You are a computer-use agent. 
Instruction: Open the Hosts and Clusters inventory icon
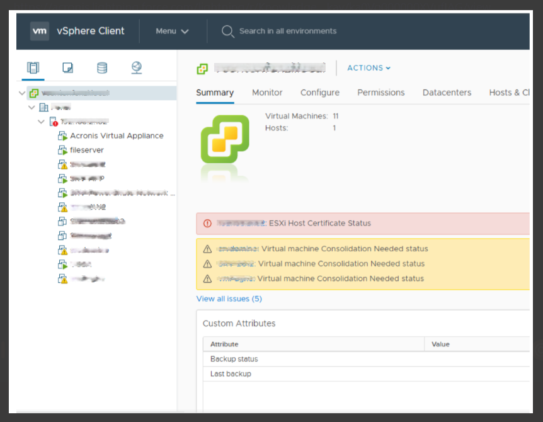pyautogui.click(x=33, y=67)
